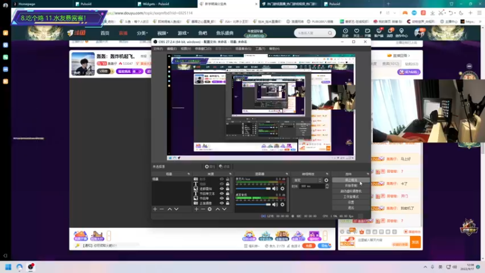Screen dimensions: 485x273
Task: Click the Douyu header search box
Action: coord(315,33)
